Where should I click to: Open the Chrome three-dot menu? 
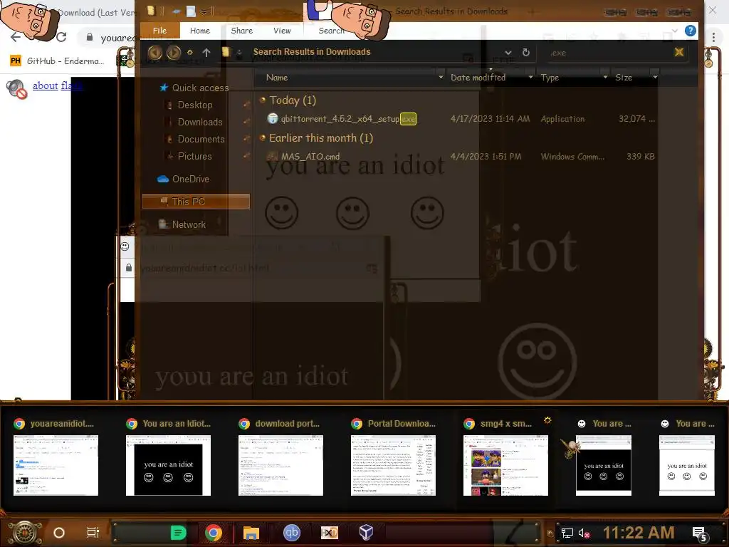[713, 37]
